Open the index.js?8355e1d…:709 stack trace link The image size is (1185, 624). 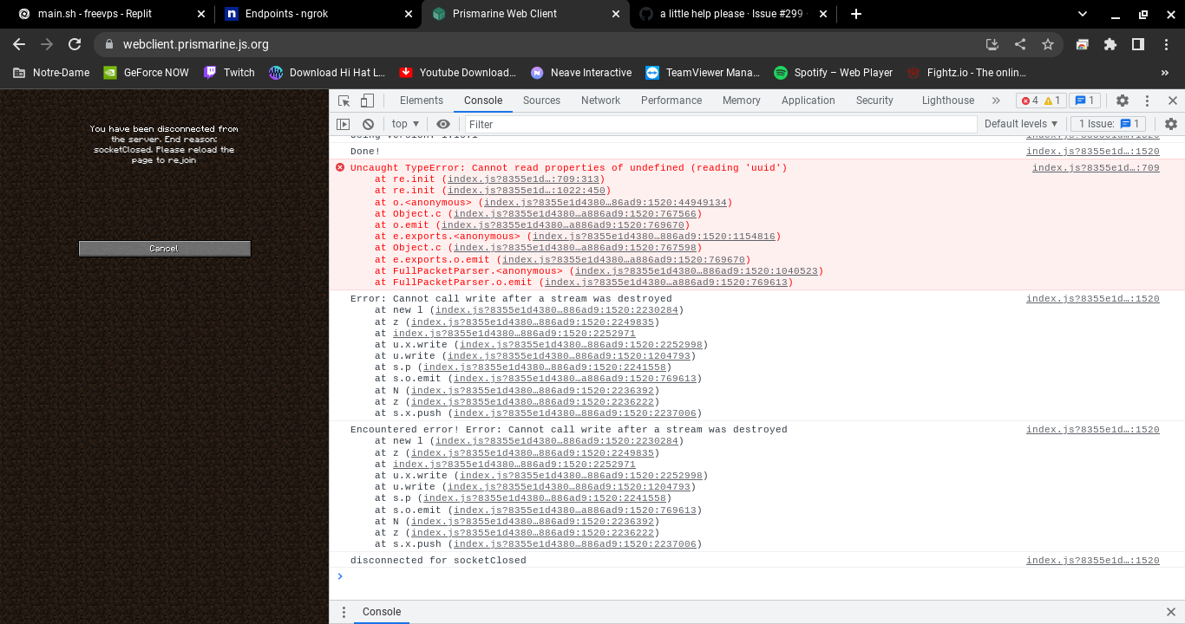click(1095, 167)
